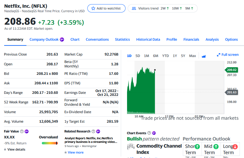Click the Fair Value help question icon
Screen dimensions: 244x158
[x=22, y=131]
